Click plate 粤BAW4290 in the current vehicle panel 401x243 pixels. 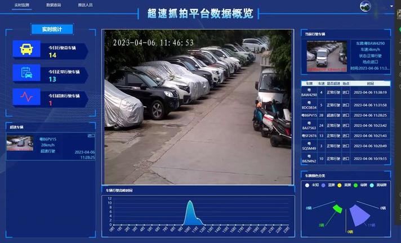click(371, 43)
